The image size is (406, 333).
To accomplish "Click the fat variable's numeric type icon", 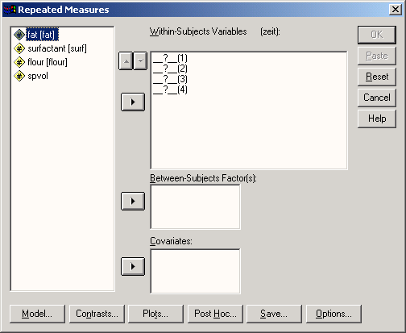I will [x=19, y=35].
